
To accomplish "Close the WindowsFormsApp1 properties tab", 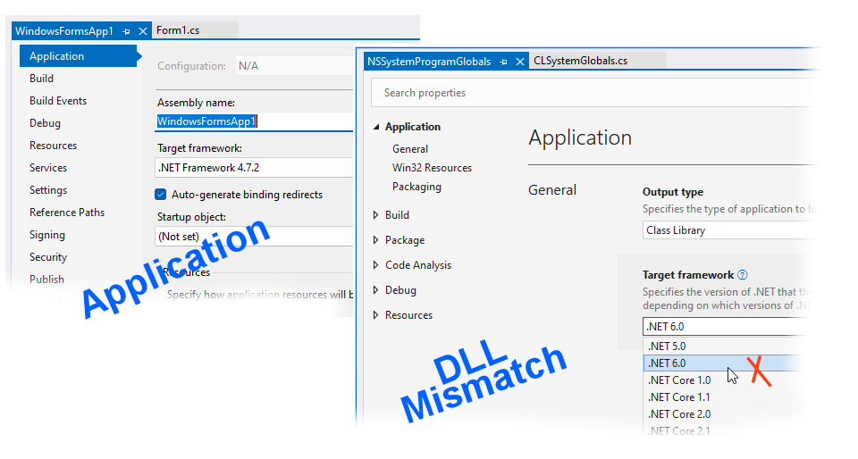I will 143,31.
